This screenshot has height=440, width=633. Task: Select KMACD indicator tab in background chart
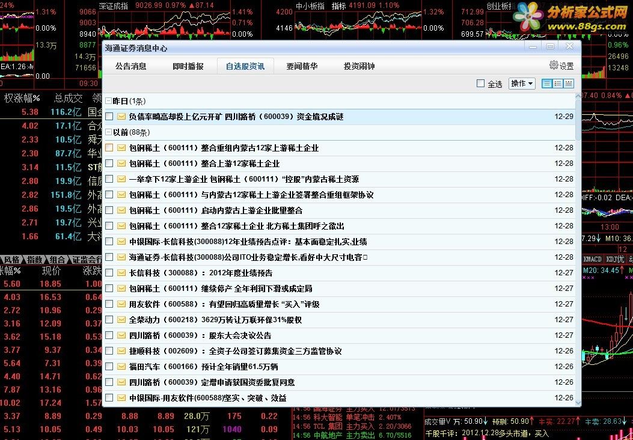pyautogui.click(x=593, y=259)
